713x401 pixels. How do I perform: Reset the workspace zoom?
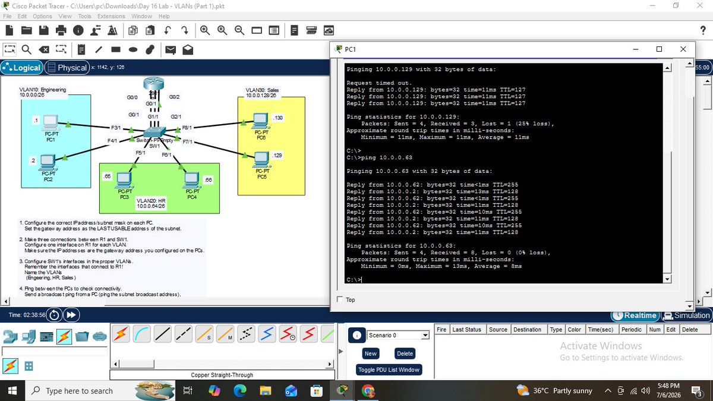222,30
